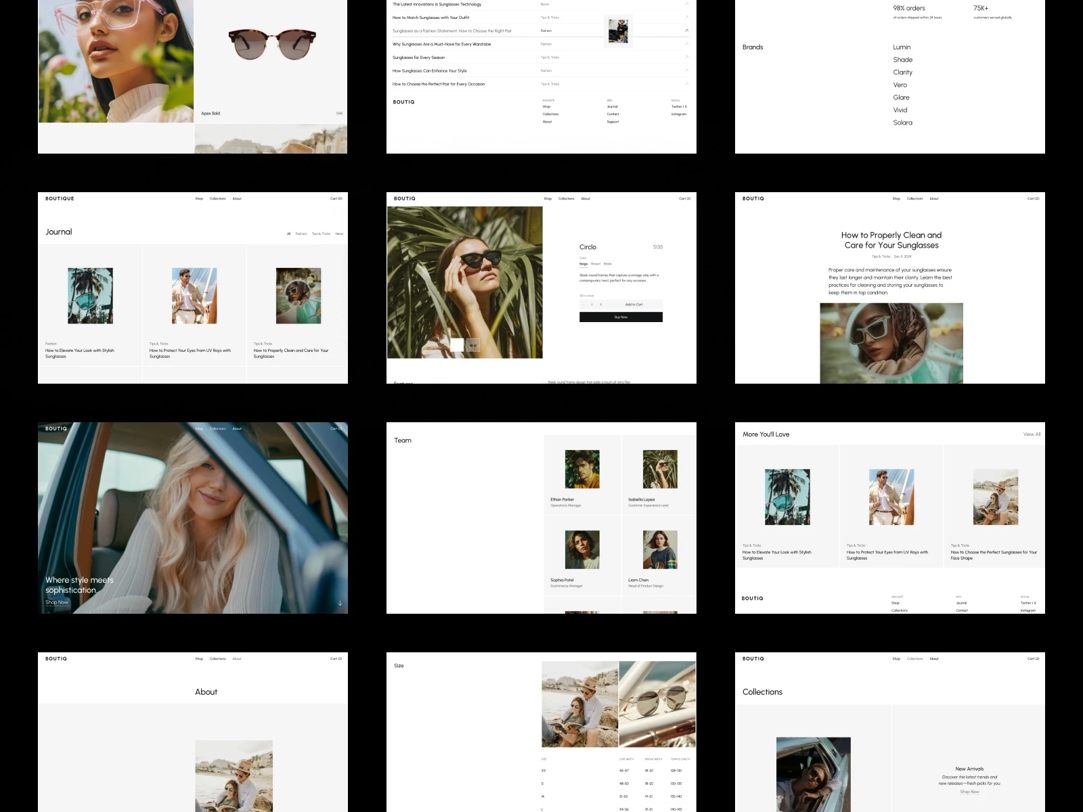Select the first white thumbnail on Circlo image

click(457, 345)
